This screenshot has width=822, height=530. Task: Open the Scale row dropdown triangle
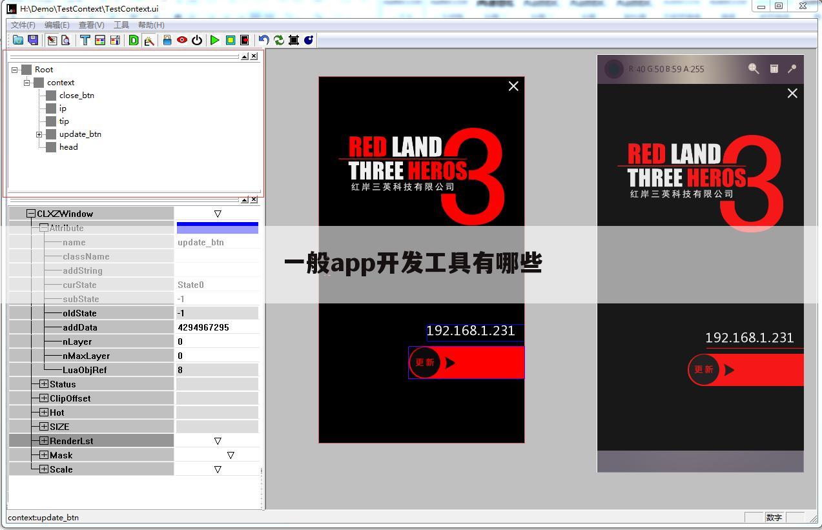coord(218,469)
